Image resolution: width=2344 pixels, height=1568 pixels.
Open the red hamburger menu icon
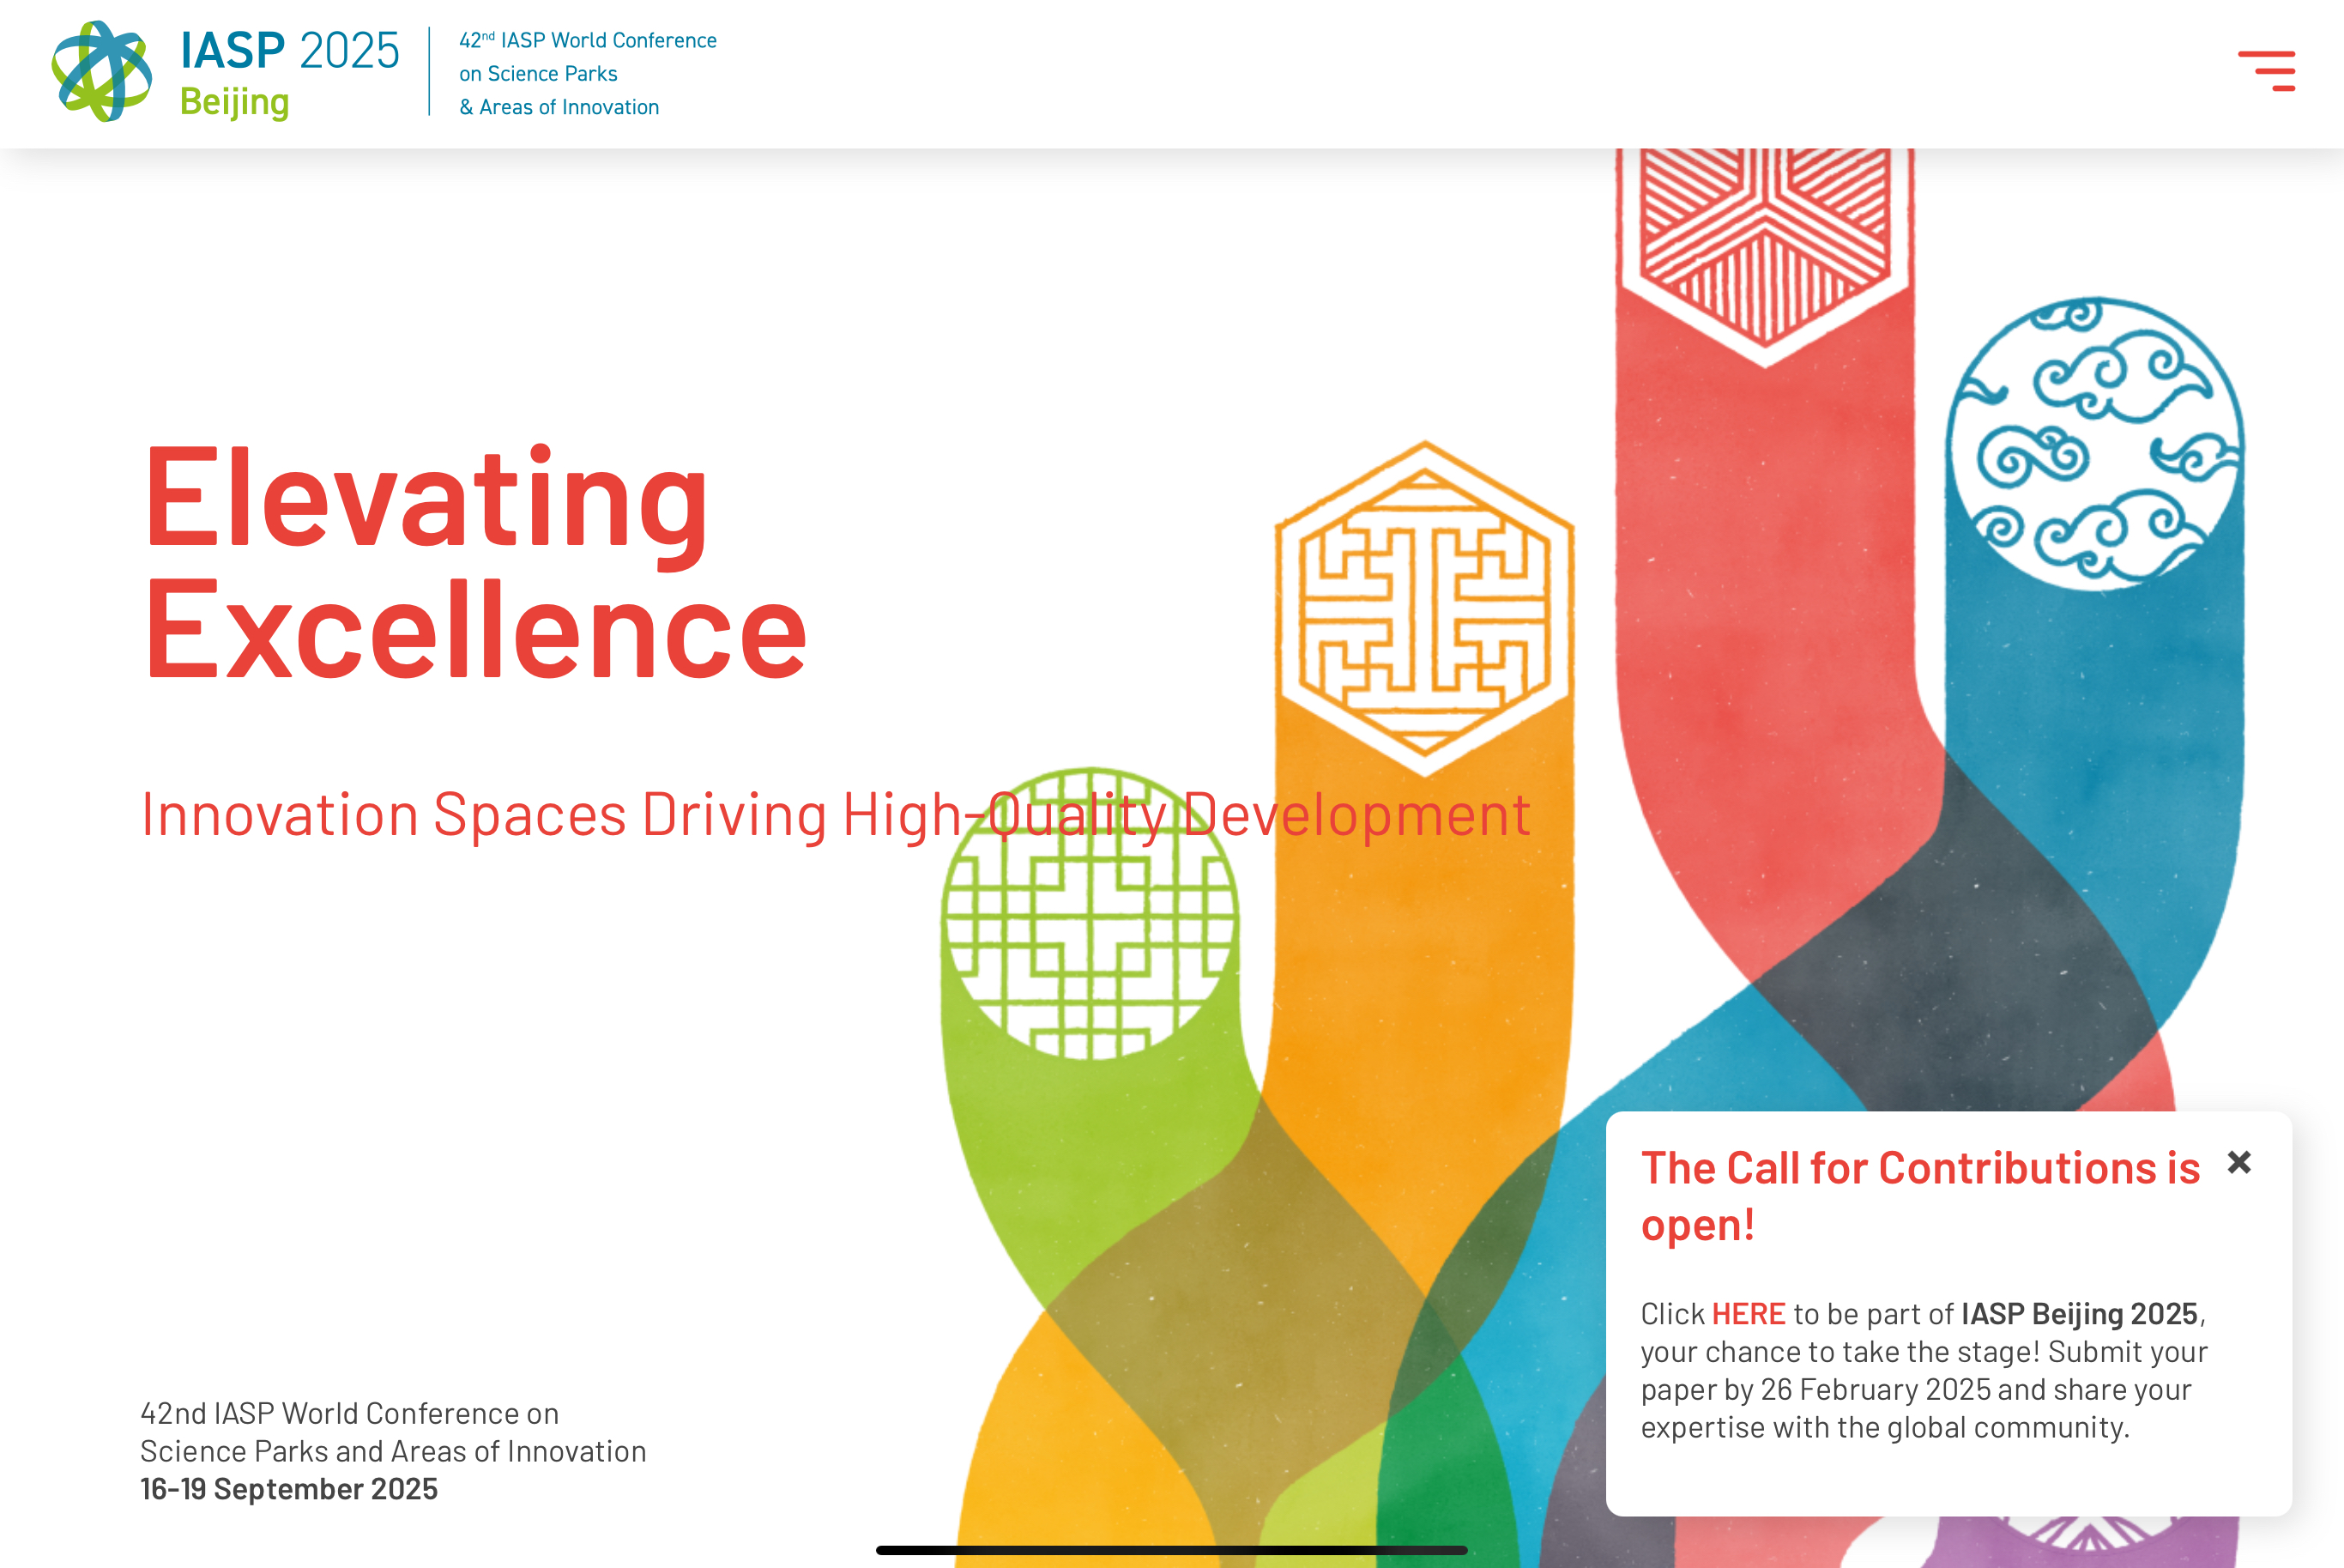pos(2266,71)
